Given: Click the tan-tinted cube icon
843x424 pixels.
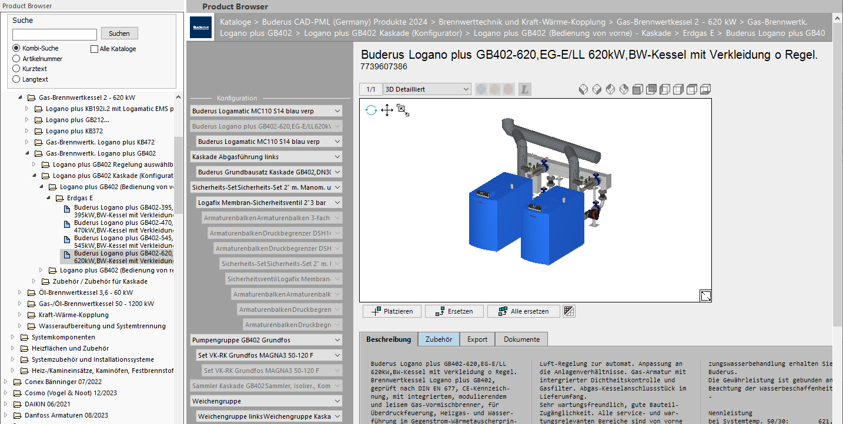Looking at the screenshot, I should pyautogui.click(x=495, y=89).
